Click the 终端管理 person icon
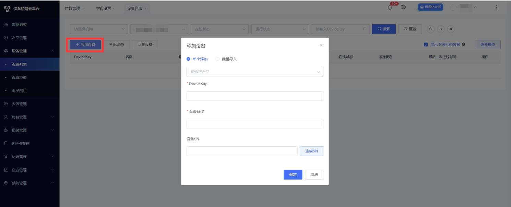 [x=5, y=117]
